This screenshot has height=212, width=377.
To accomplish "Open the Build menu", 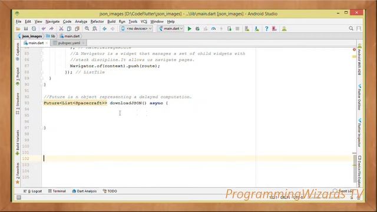I will tap(111, 21).
